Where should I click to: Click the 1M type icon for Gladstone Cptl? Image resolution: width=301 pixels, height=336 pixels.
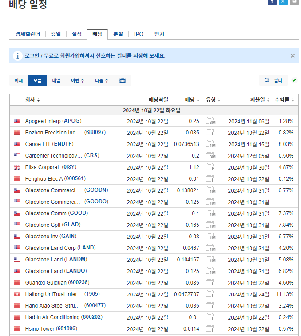pos(210,225)
